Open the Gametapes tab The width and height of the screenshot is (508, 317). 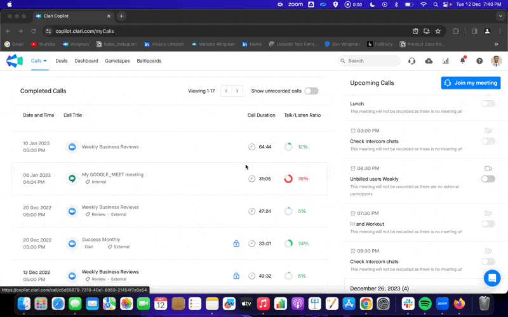(117, 61)
